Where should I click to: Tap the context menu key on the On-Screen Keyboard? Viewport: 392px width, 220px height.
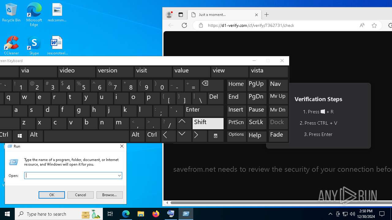[216, 136]
